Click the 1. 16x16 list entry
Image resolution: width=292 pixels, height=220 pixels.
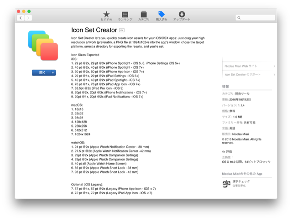[77, 109]
